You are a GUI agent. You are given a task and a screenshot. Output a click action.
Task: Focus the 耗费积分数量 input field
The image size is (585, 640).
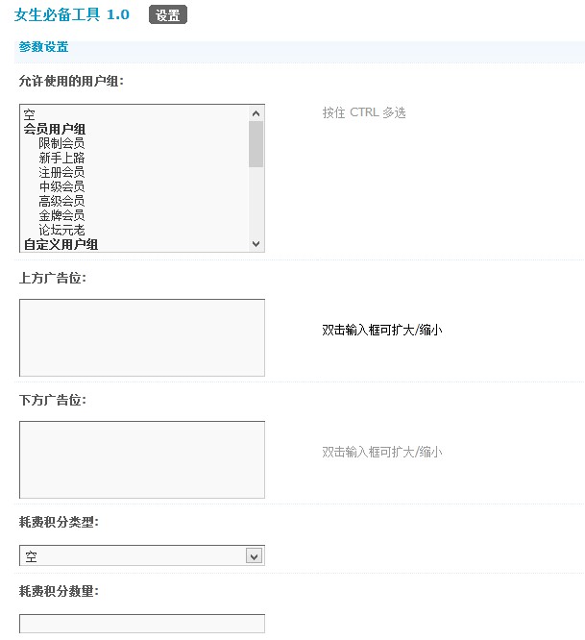142,624
